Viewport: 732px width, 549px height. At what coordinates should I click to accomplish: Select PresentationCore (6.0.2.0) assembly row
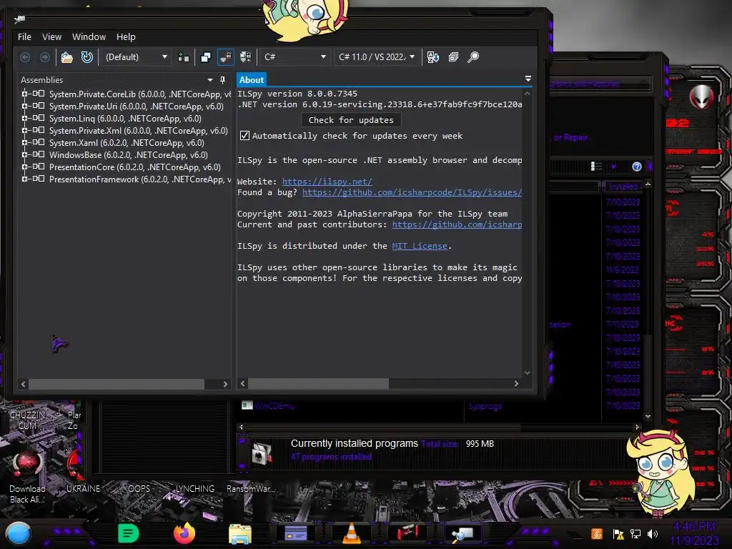click(135, 167)
